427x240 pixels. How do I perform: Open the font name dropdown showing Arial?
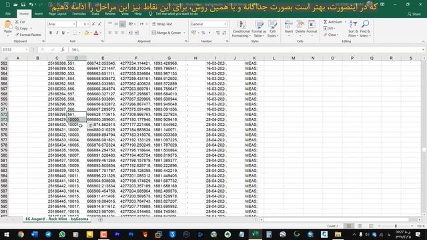pos(74,24)
